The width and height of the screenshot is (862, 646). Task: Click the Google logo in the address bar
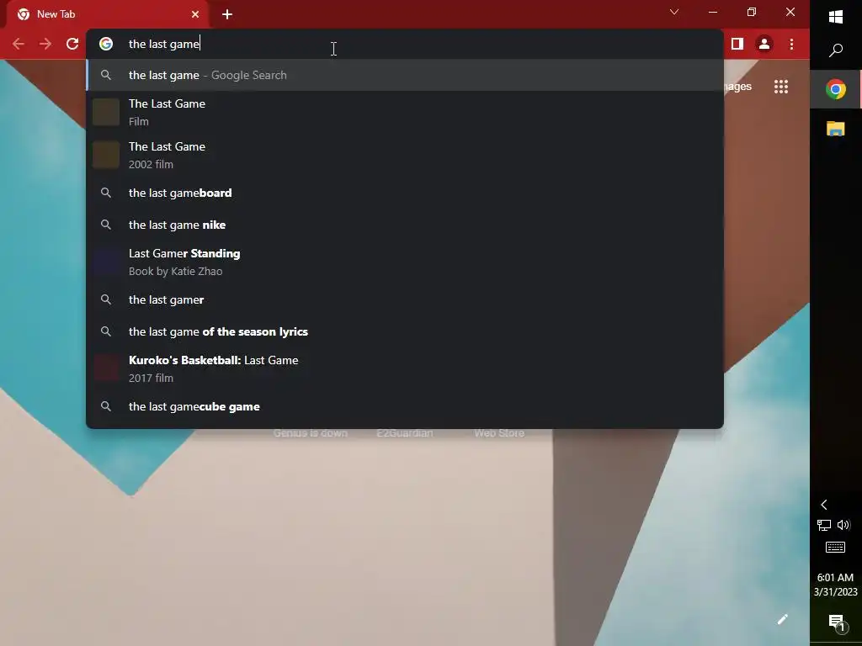coord(106,44)
